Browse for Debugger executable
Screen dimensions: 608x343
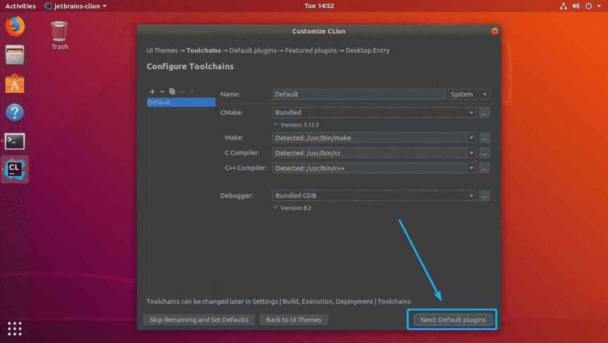[484, 196]
